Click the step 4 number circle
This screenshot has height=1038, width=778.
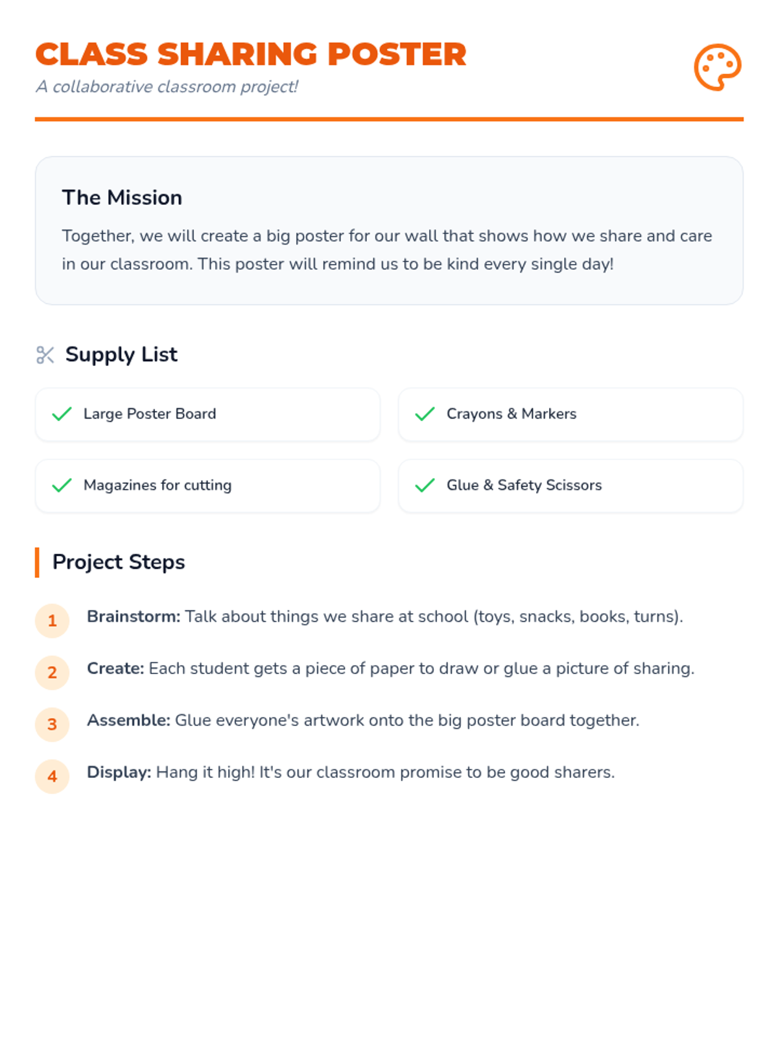[x=53, y=777]
